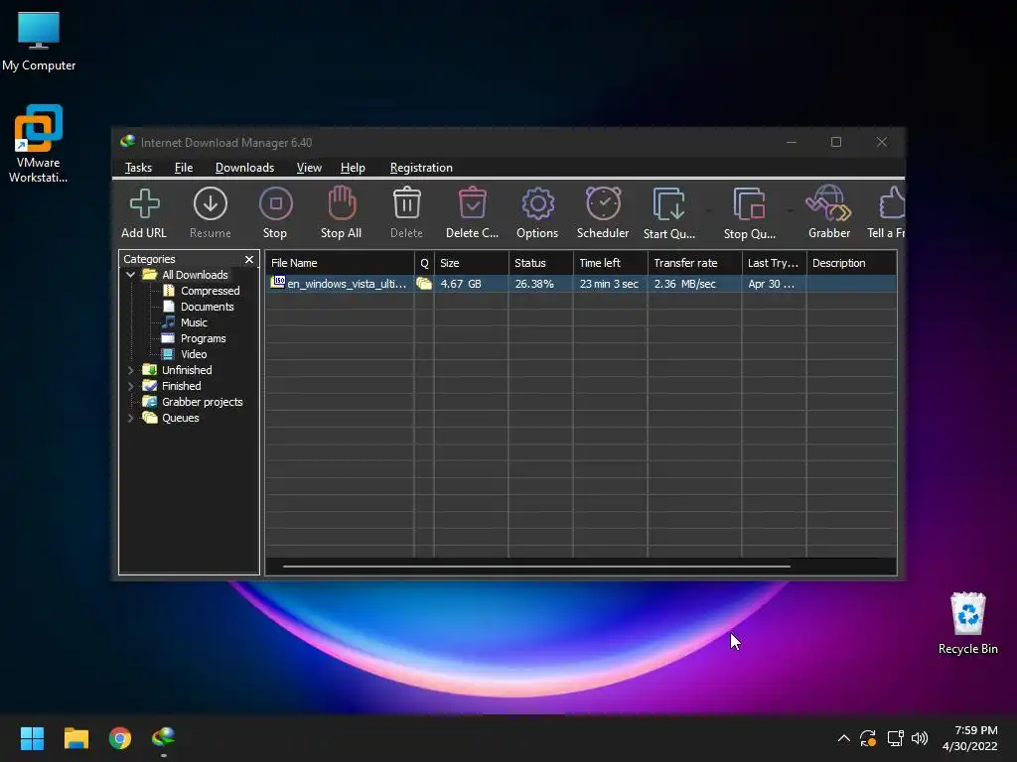Click the Stop Queue icon
This screenshot has height=762, width=1017.
(749, 204)
